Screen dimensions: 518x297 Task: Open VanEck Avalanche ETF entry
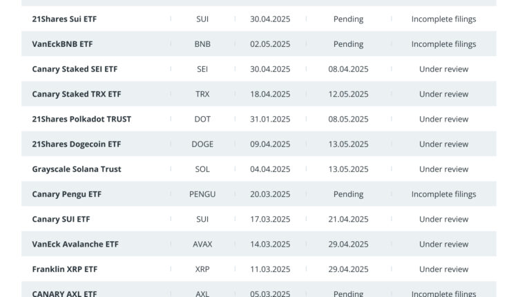(75, 244)
